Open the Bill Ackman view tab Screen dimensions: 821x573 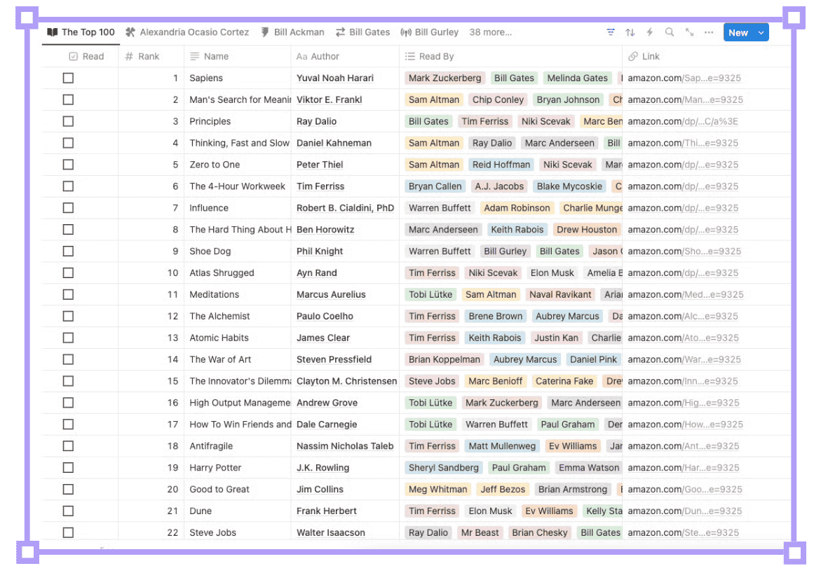pyautogui.click(x=292, y=32)
